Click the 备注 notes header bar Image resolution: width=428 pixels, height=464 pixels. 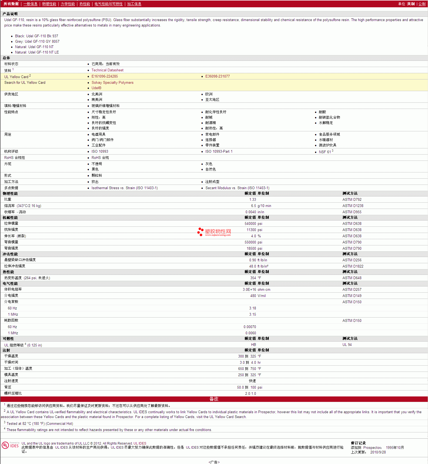(214, 399)
